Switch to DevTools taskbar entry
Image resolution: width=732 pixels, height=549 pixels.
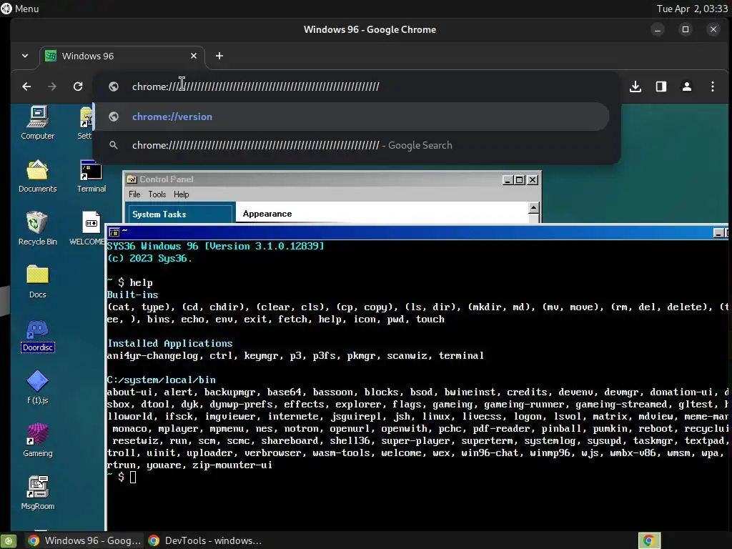point(204,540)
